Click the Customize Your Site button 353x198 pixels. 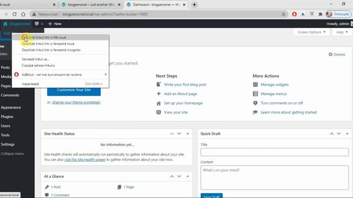[x=74, y=90]
